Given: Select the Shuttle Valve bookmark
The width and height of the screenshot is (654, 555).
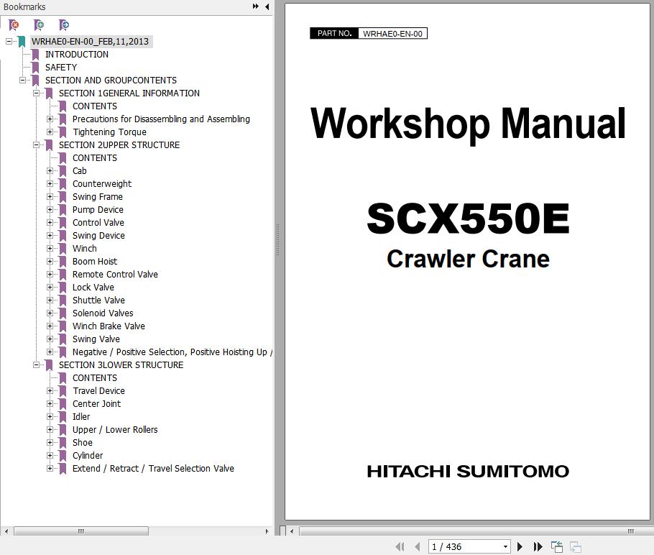Looking at the screenshot, I should coord(98,300).
